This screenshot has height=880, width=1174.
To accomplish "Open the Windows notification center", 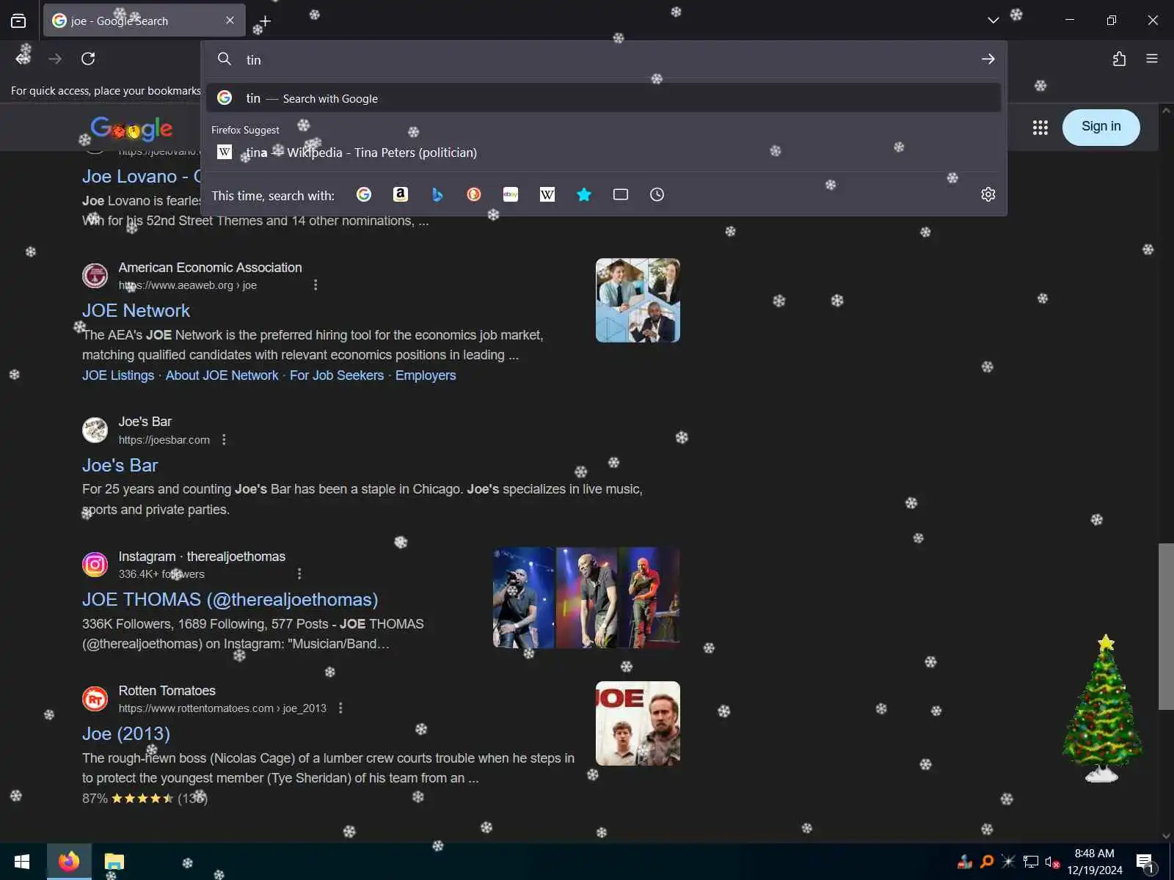I will [1145, 862].
